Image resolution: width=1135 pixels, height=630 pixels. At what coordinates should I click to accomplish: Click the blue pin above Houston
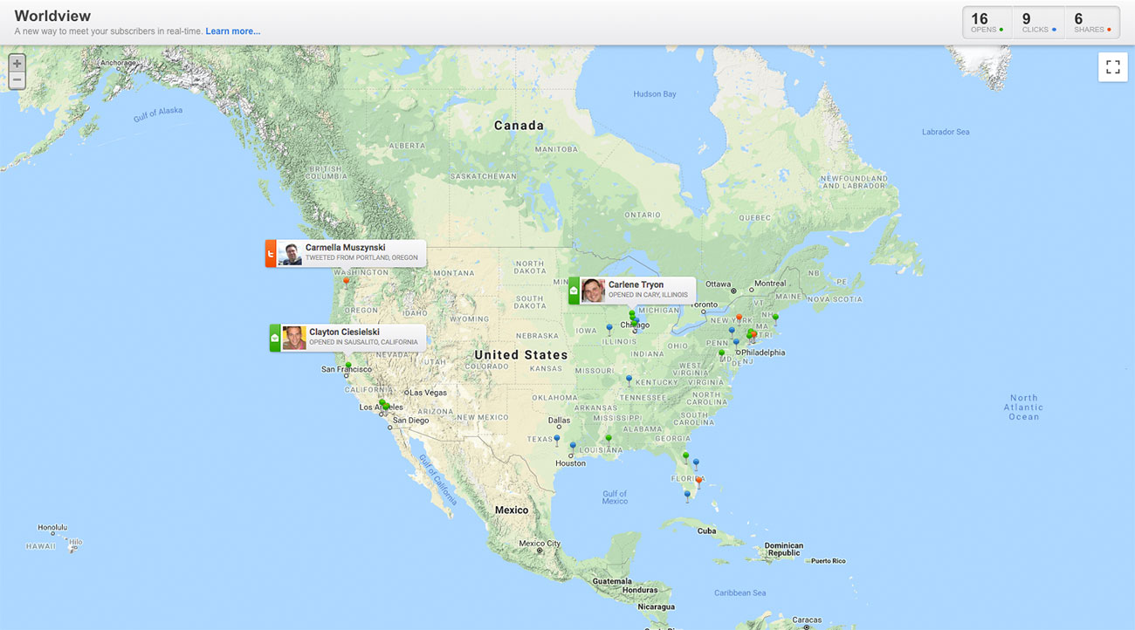[x=573, y=446]
